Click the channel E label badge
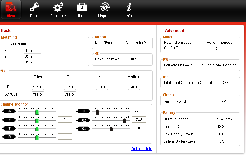246x155 pixels. coord(9,120)
